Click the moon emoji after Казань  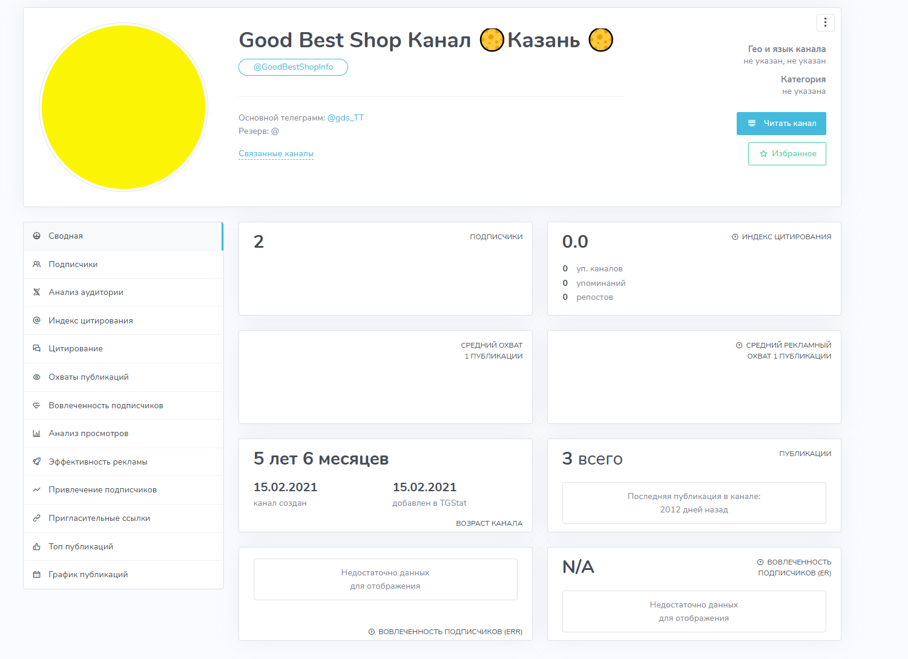click(601, 40)
